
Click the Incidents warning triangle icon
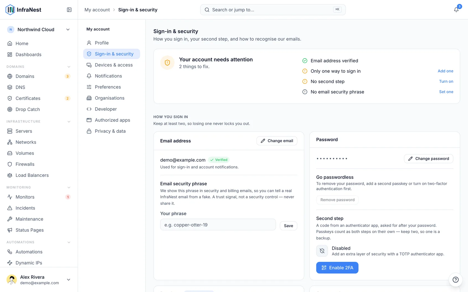pos(10,208)
